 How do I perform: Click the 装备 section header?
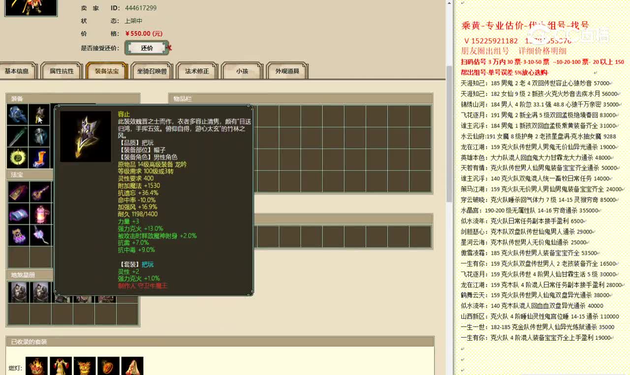73,98
